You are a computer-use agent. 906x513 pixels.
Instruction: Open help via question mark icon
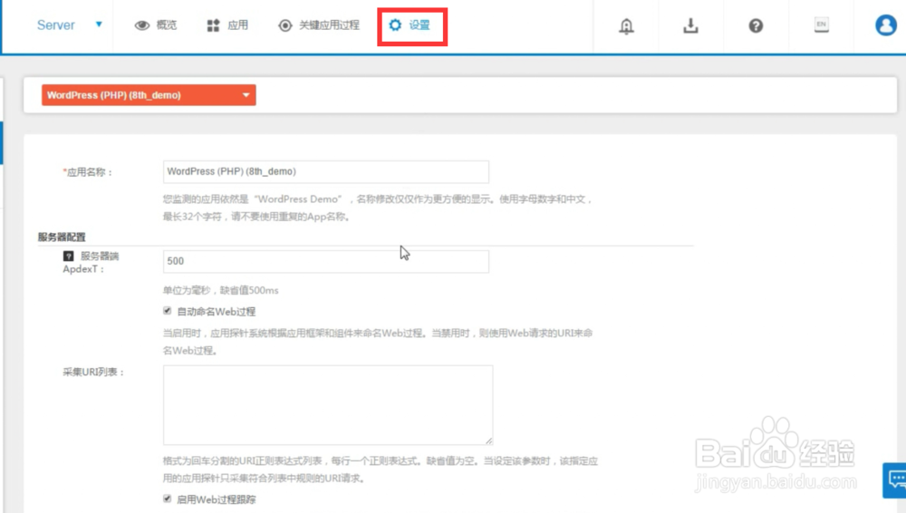coord(756,25)
